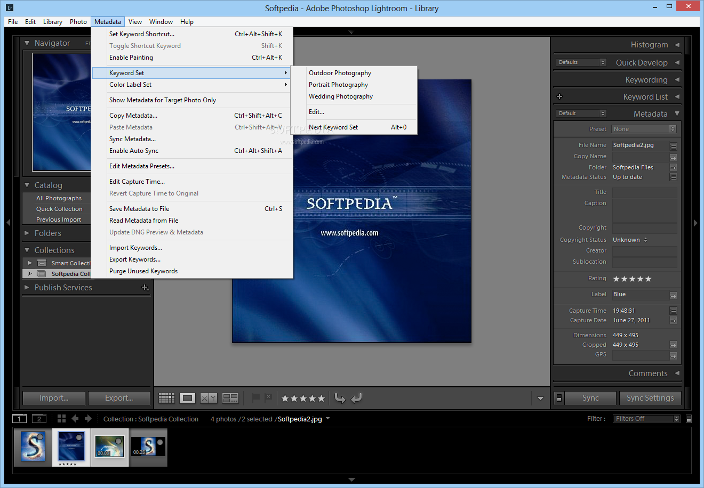Image resolution: width=704 pixels, height=488 pixels.
Task: Expand Folders panel
Action: 27,233
